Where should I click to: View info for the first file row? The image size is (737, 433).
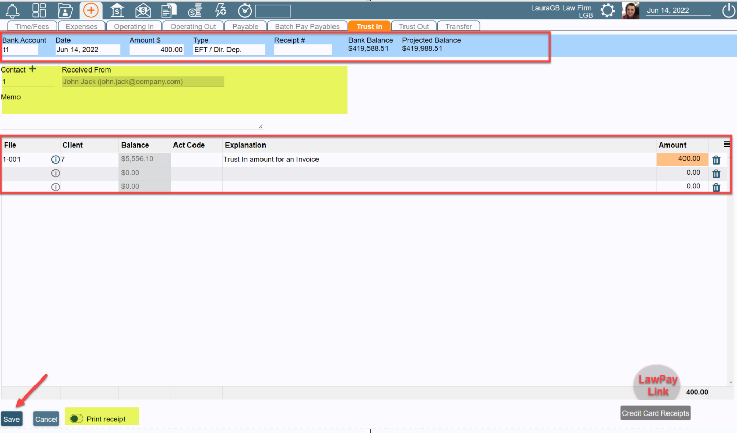(56, 159)
